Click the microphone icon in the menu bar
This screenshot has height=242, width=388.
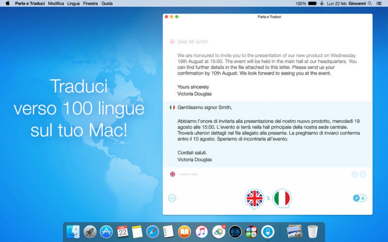point(322,4)
